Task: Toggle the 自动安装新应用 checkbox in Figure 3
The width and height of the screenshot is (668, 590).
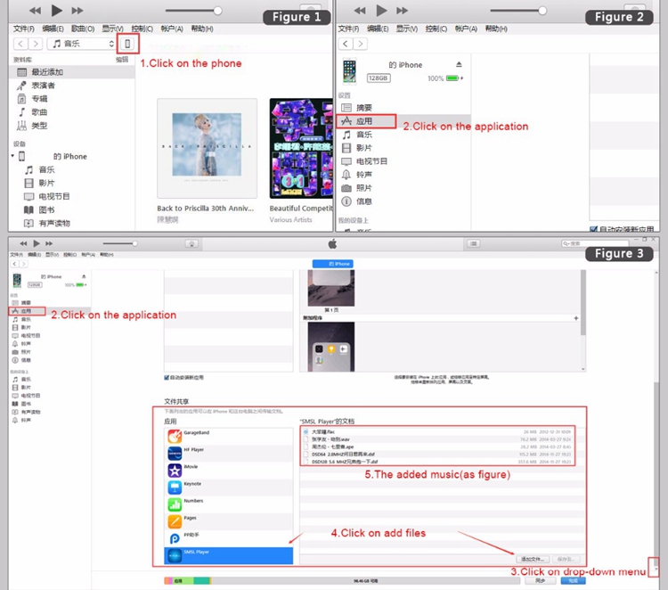Action: pos(167,377)
